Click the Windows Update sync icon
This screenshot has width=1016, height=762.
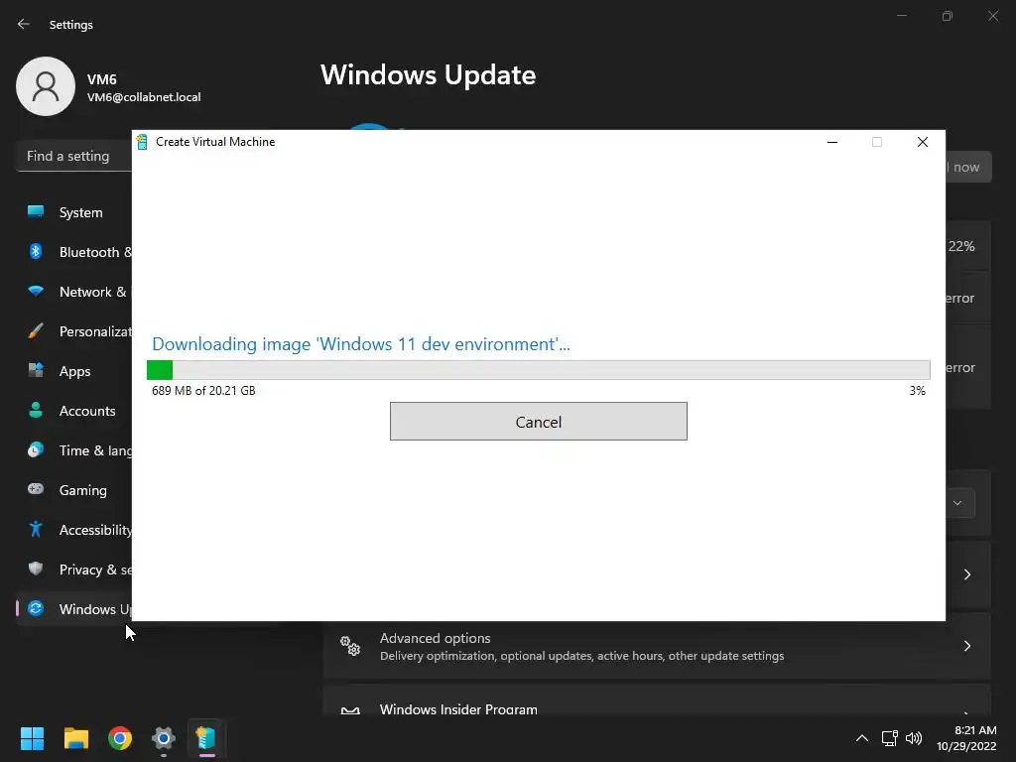click(x=36, y=608)
